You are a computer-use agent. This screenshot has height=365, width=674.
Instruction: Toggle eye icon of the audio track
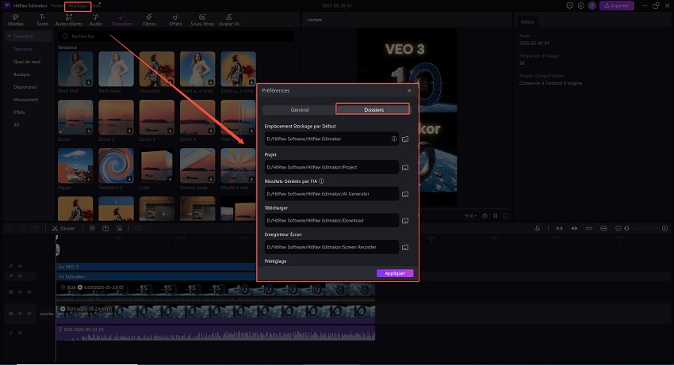pos(20,333)
